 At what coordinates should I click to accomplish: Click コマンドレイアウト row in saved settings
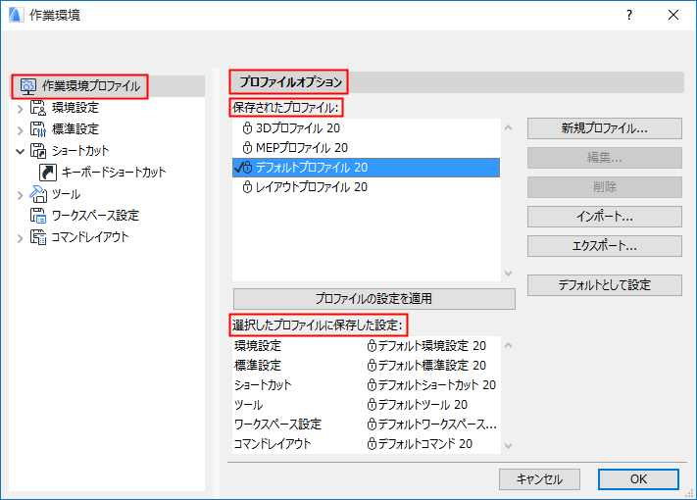366,443
